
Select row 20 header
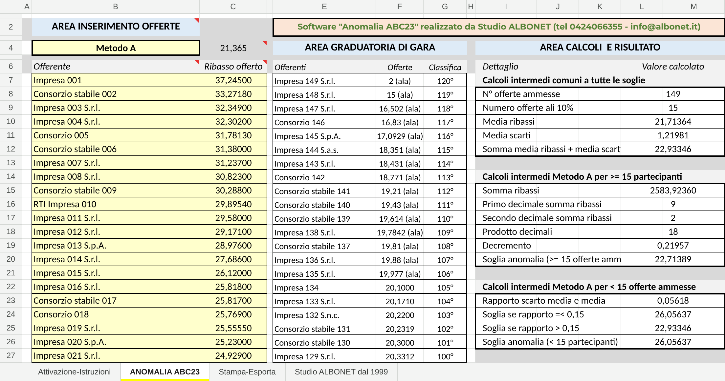(x=11, y=259)
